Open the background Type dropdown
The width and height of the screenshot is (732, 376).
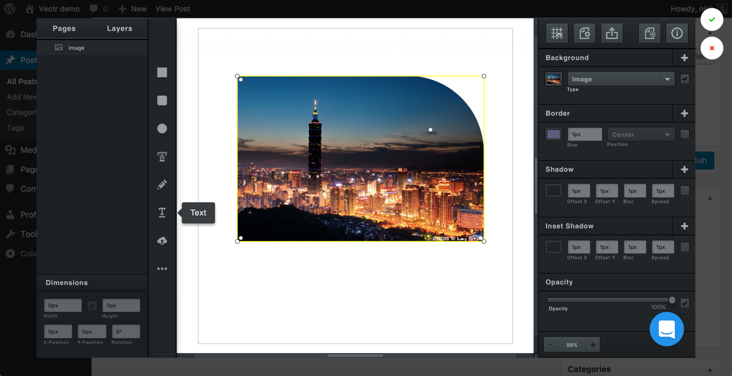(621, 79)
